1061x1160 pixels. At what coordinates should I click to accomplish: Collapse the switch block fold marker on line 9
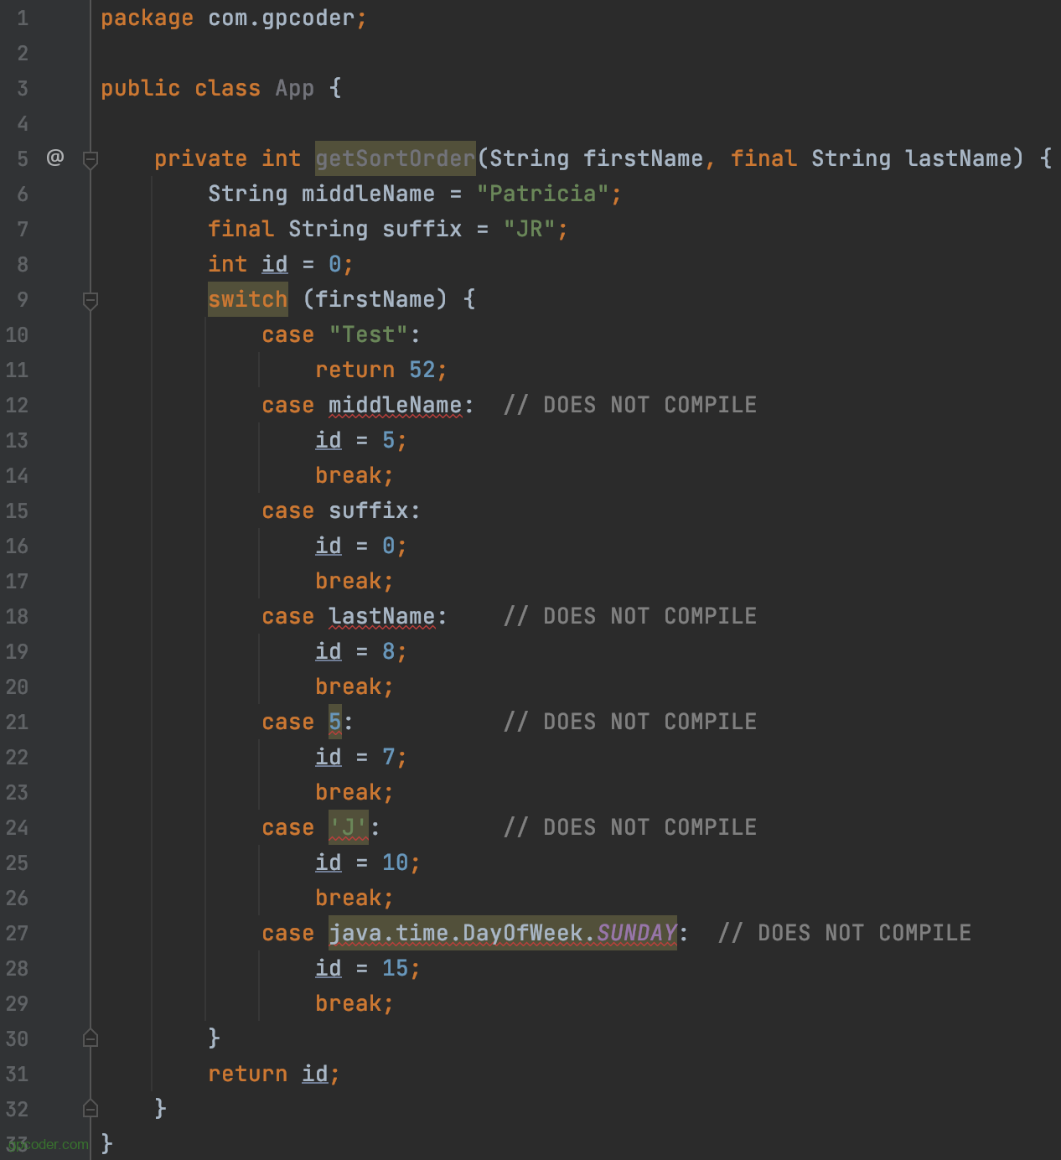click(x=91, y=299)
